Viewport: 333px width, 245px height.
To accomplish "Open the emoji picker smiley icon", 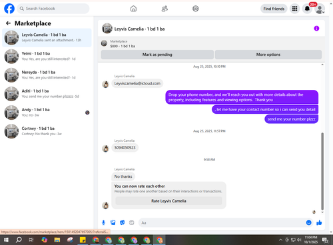I will 308,222.
